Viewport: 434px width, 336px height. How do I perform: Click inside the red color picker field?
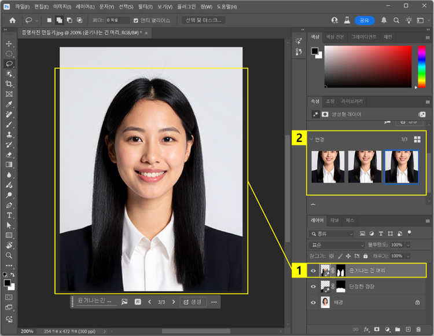pos(367,66)
